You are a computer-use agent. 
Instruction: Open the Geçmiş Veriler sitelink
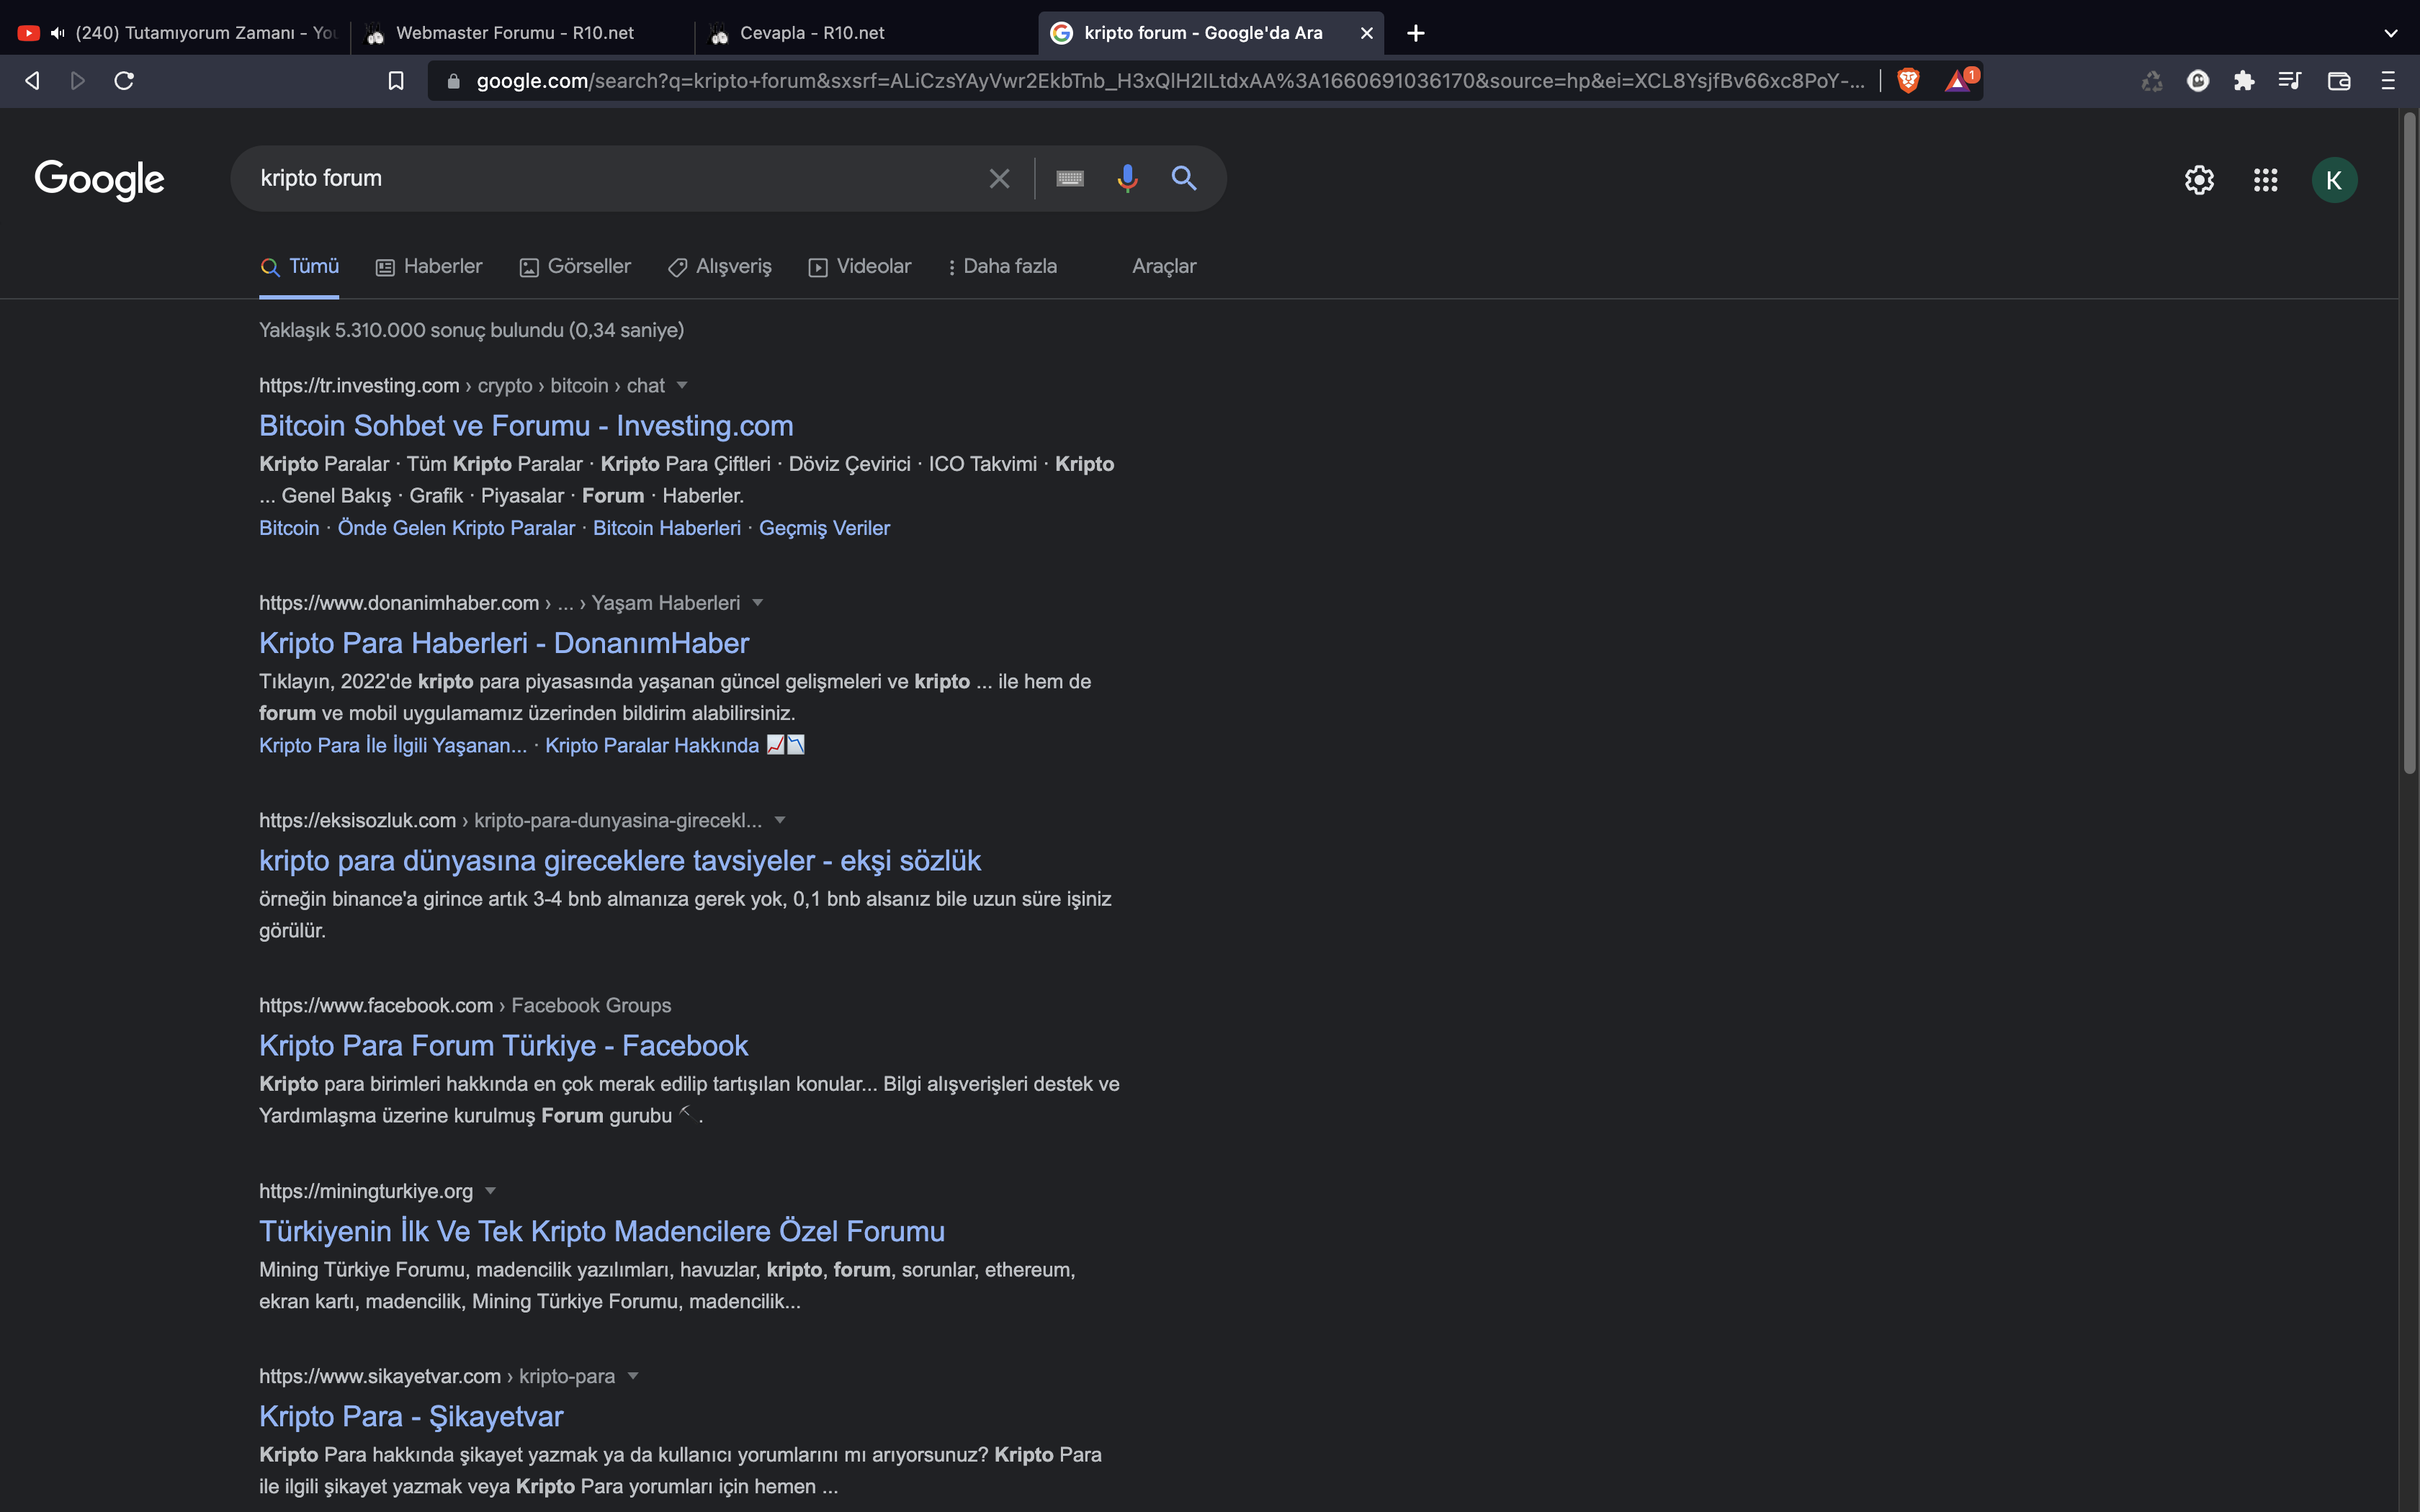coord(824,528)
